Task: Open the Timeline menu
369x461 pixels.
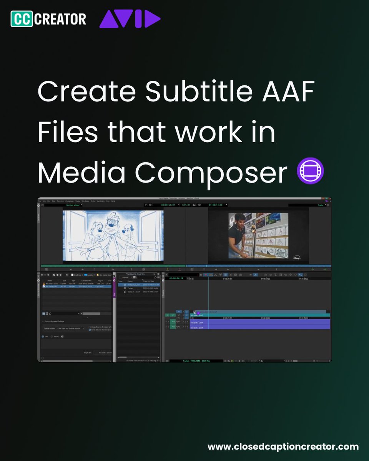Action: 60,201
